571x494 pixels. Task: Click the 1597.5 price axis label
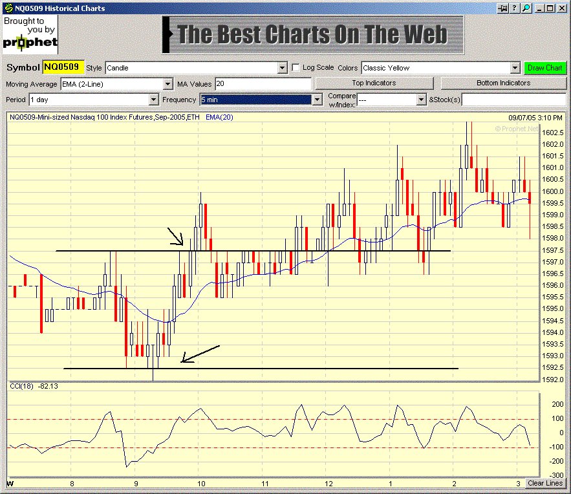tap(553, 250)
